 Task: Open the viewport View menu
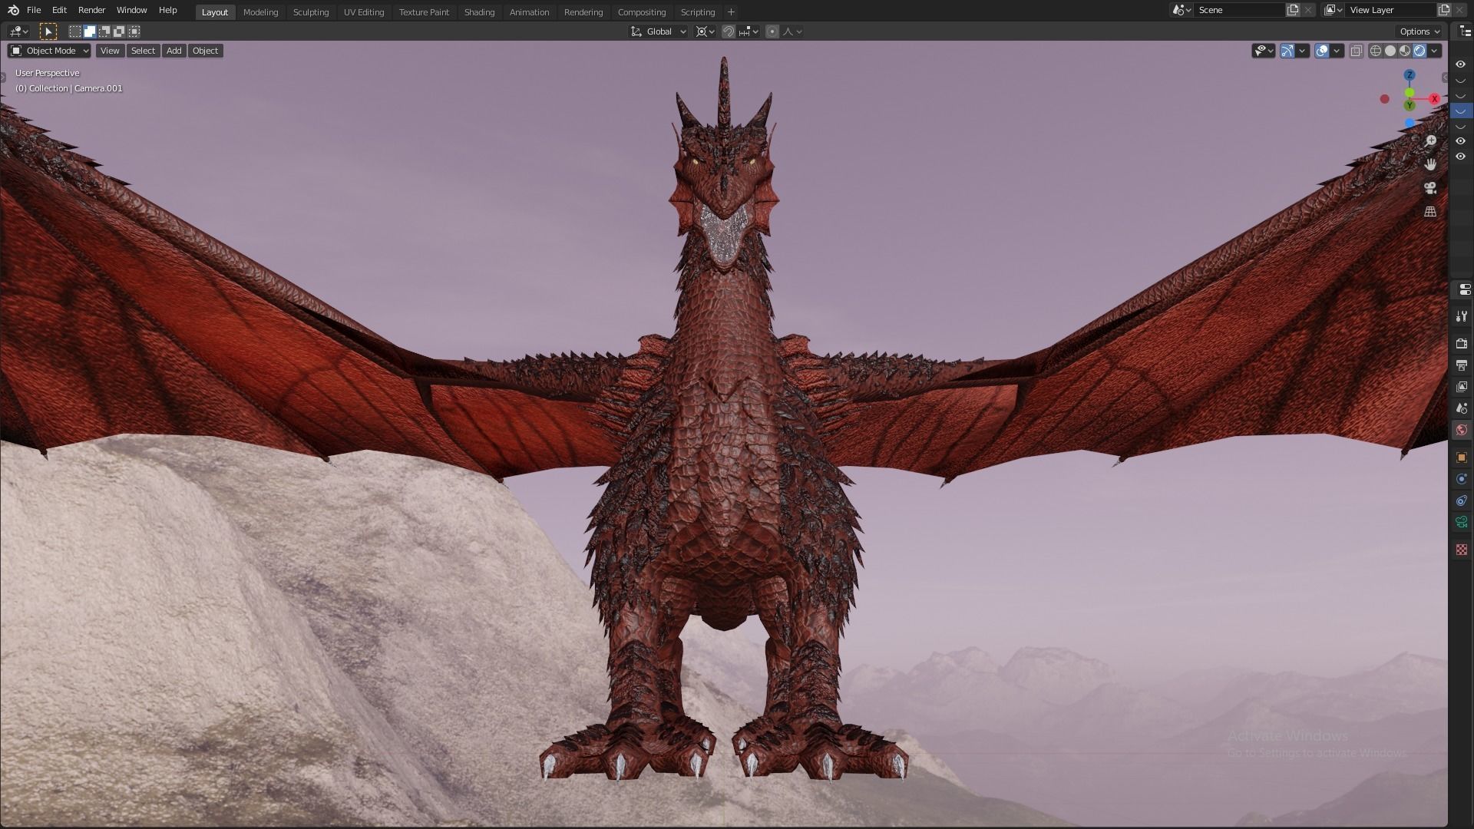(x=110, y=51)
